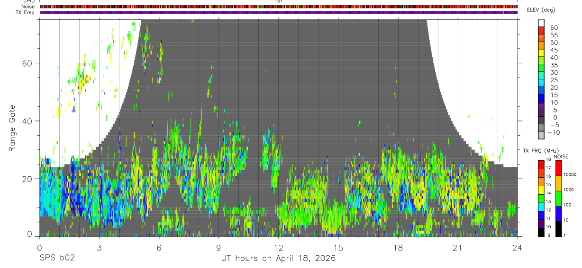Click the 12 tick label on UT hours axis
This screenshot has height=268, width=582.
278,247
